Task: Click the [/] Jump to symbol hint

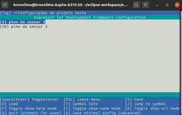Action: click(146, 104)
